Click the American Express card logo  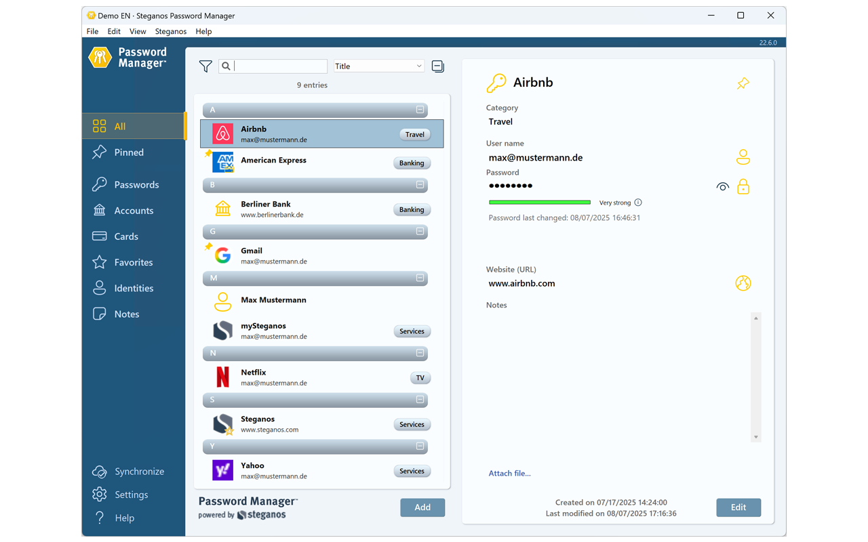222,163
